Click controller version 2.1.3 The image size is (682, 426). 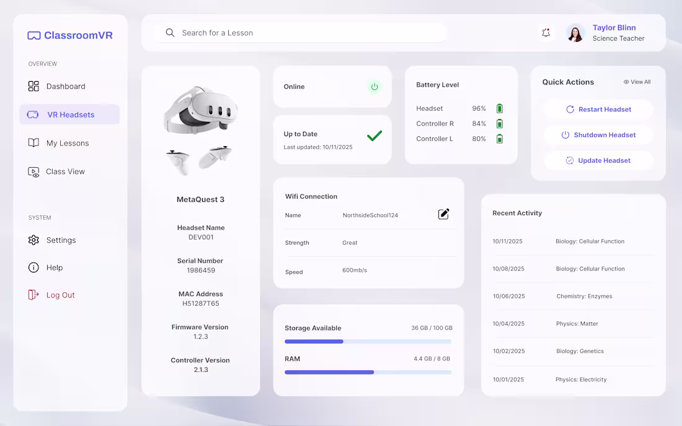(201, 370)
